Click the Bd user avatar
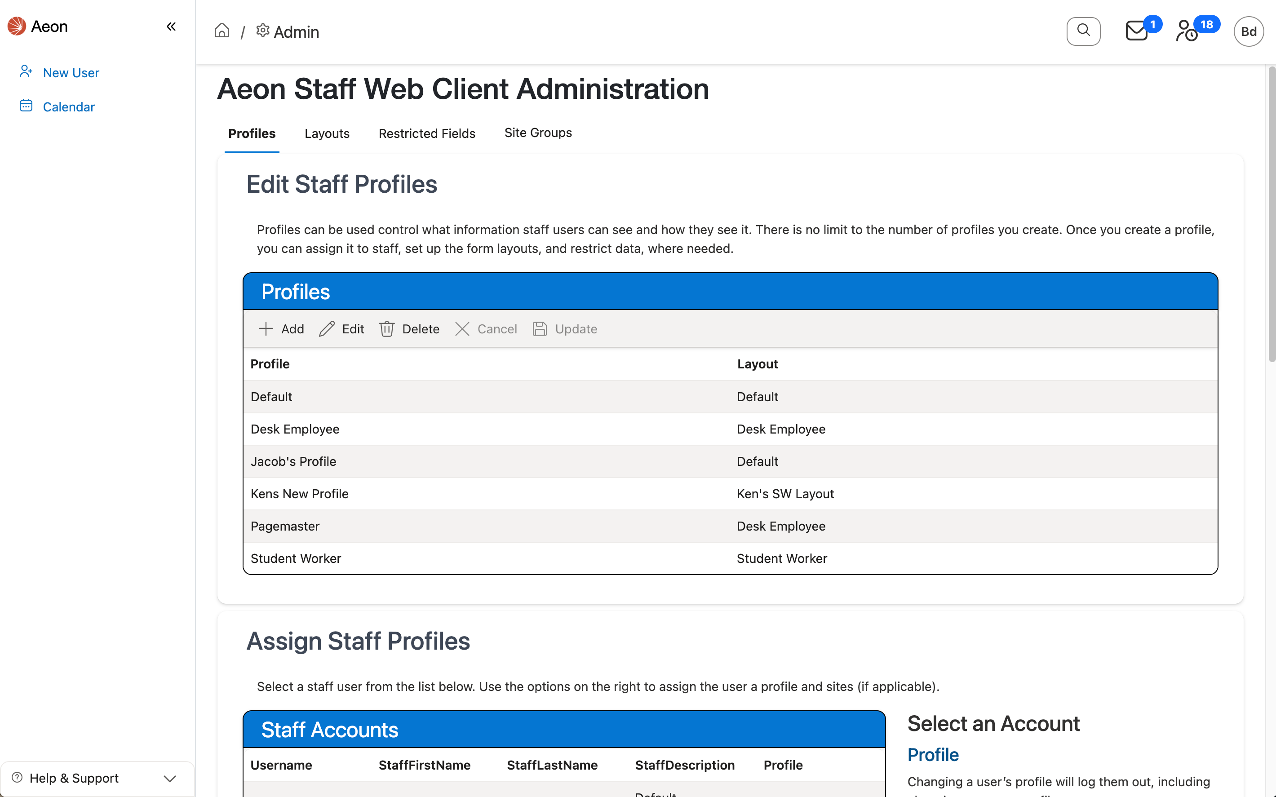The width and height of the screenshot is (1276, 797). pyautogui.click(x=1248, y=31)
